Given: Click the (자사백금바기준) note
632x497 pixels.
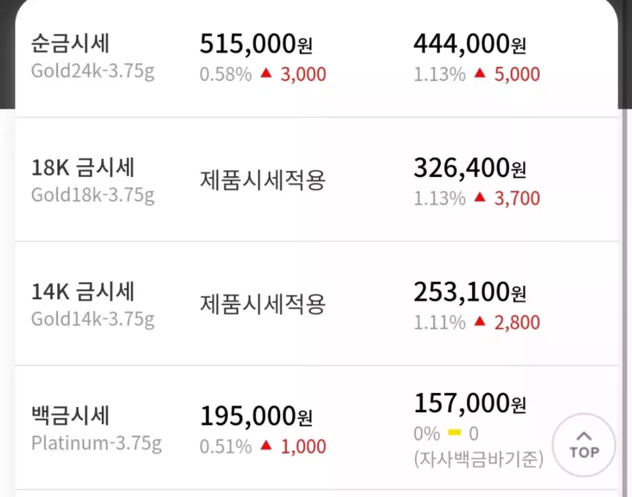Looking at the screenshot, I should [479, 458].
